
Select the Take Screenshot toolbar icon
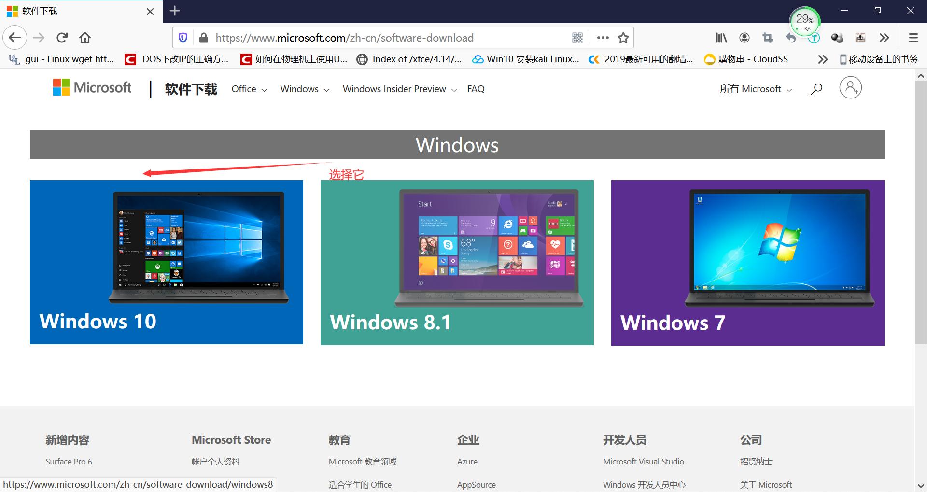(768, 38)
